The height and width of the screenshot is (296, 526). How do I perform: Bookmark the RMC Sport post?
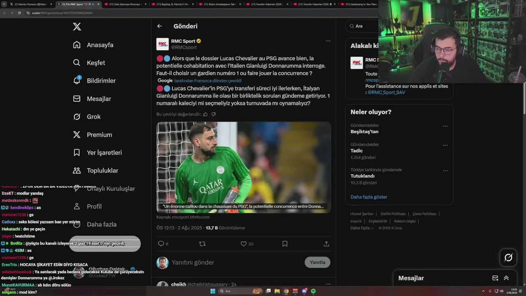click(285, 244)
